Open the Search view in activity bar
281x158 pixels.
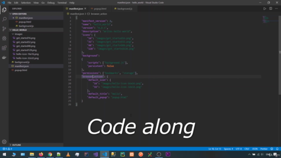click(4, 19)
